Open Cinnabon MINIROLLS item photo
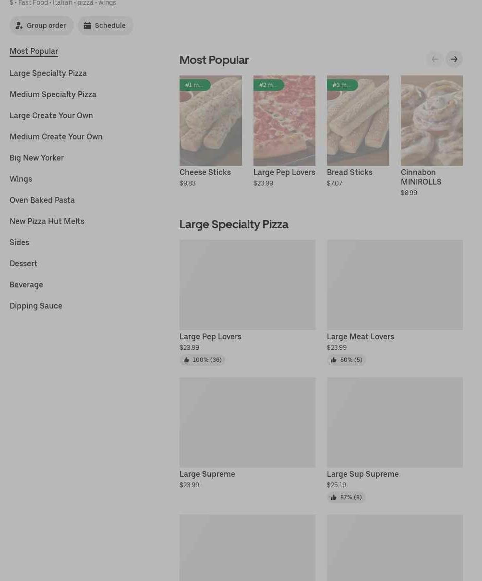The height and width of the screenshot is (581, 482). [432, 121]
